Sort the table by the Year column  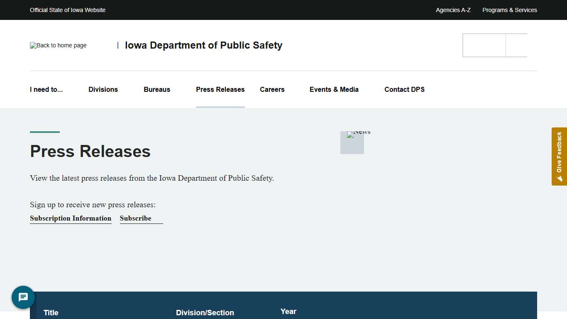288,311
